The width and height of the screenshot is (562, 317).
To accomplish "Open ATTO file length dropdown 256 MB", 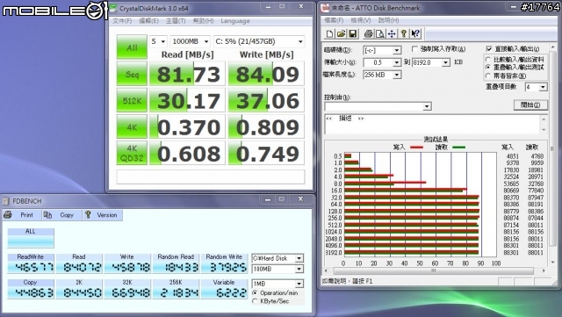I will tap(382, 75).
